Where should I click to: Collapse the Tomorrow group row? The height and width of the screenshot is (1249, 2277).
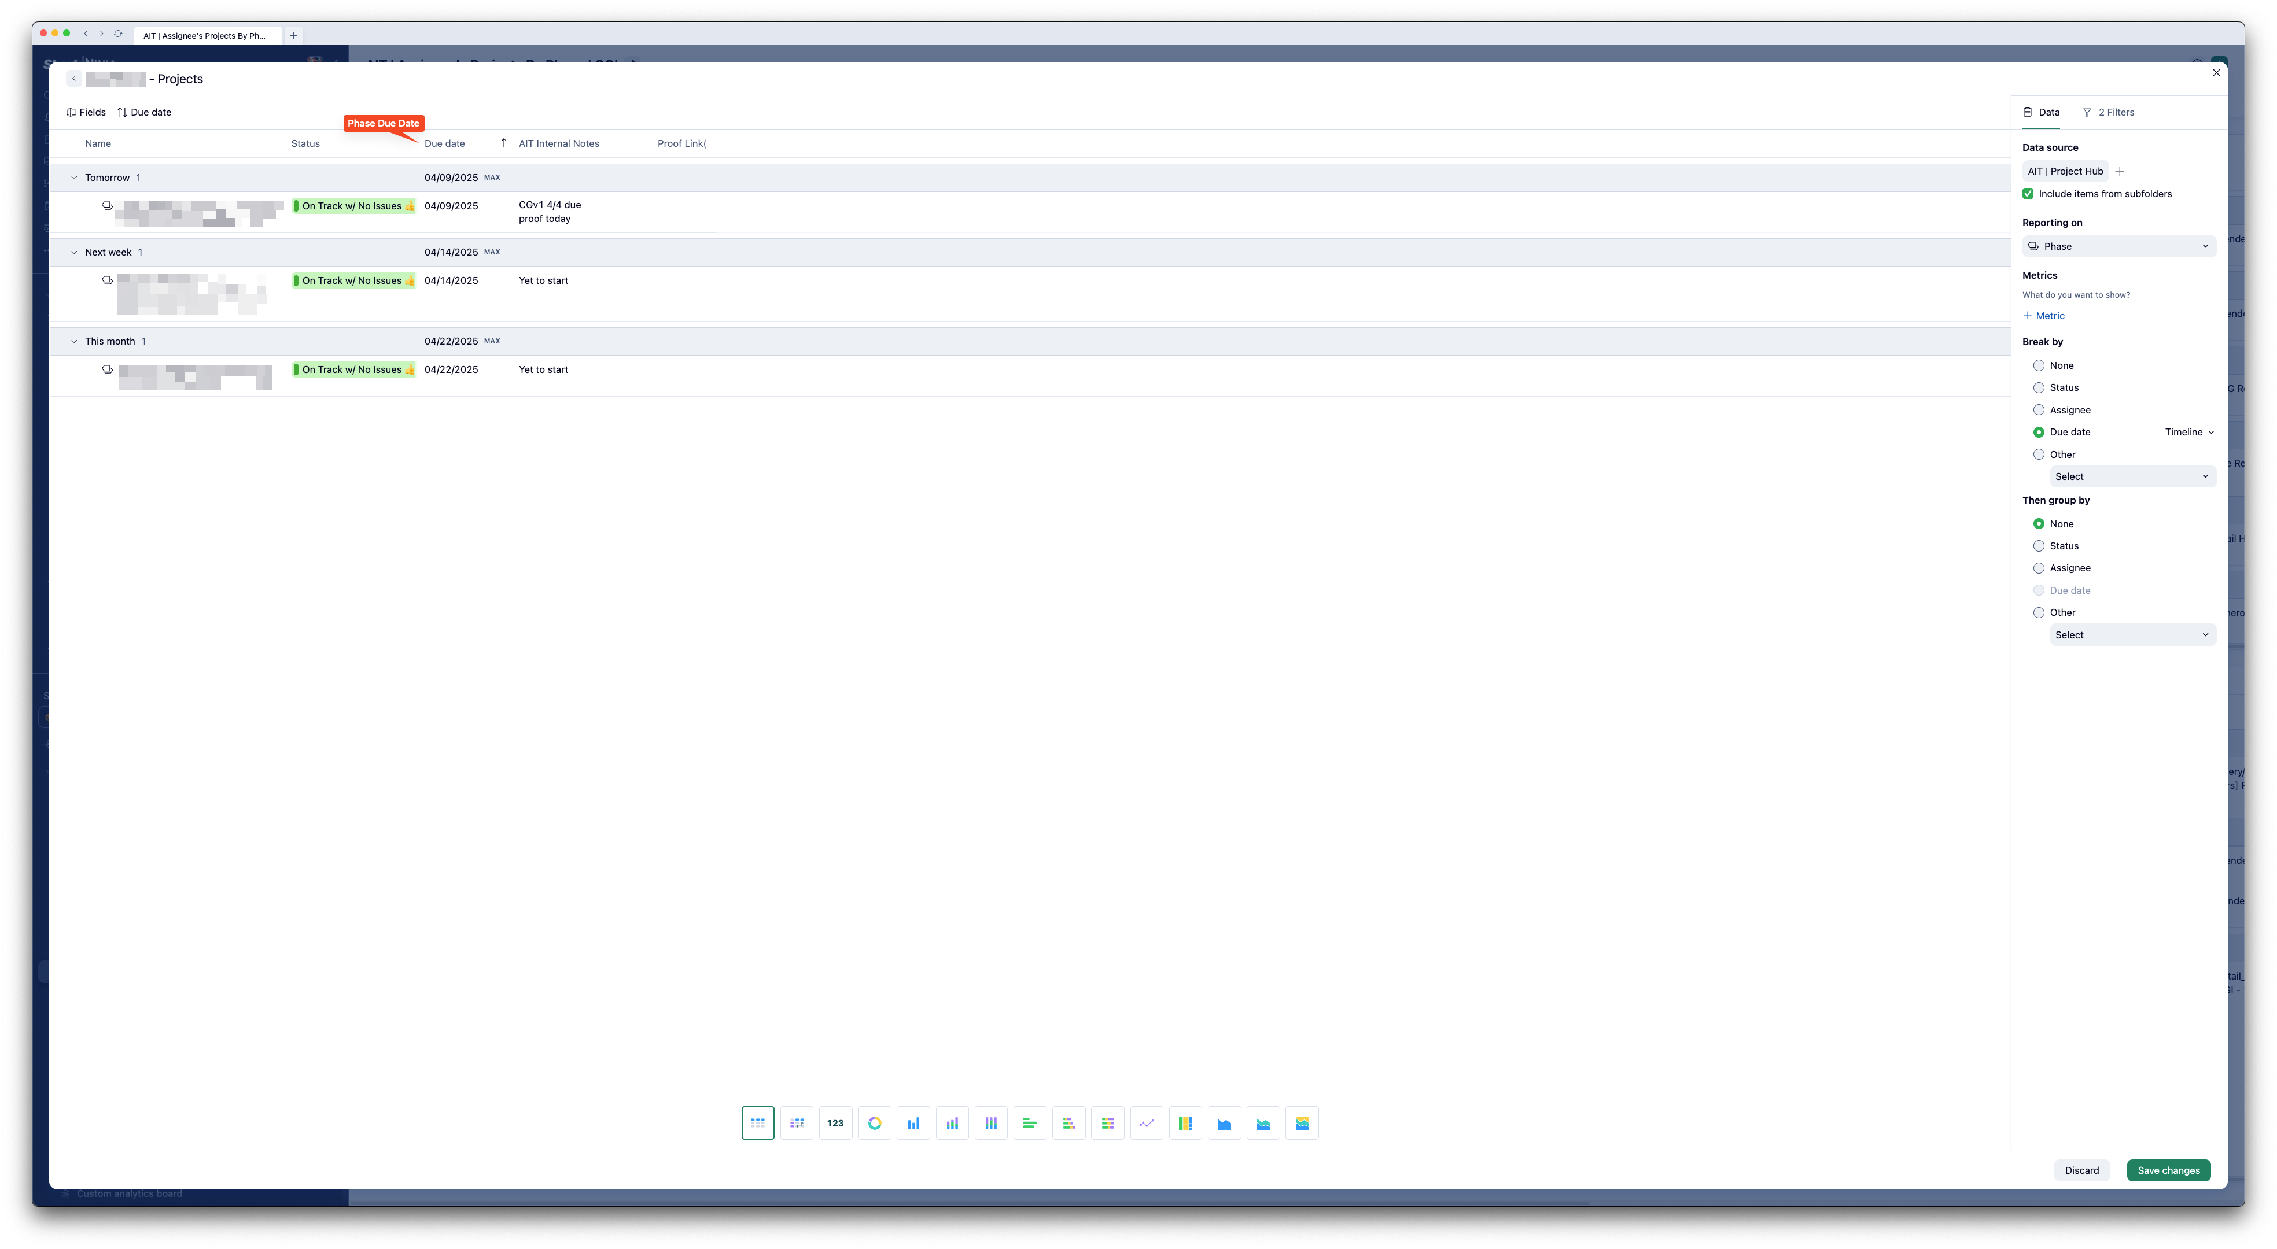(74, 178)
